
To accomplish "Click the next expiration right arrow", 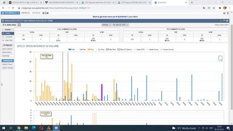I will (x=48, y=13).
